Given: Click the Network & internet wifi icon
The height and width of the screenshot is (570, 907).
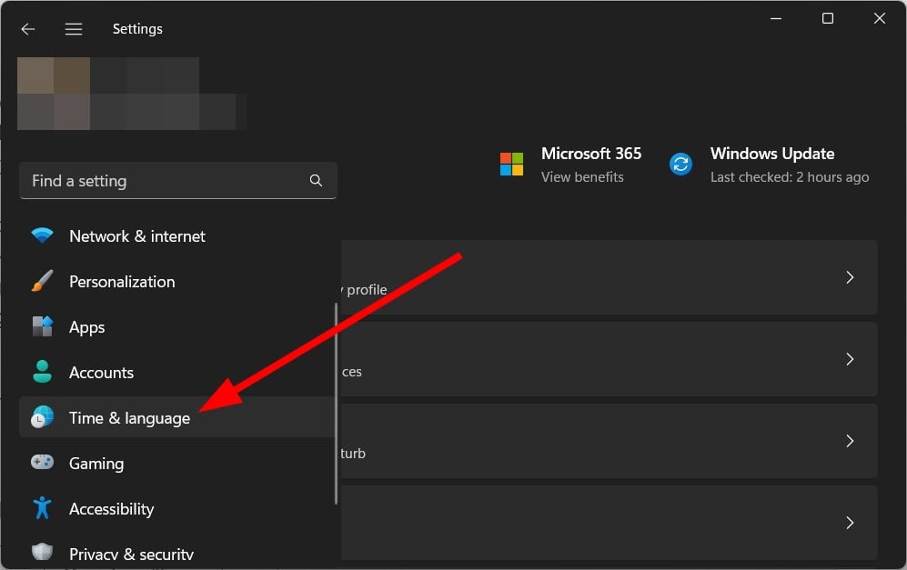Looking at the screenshot, I should pyautogui.click(x=42, y=235).
